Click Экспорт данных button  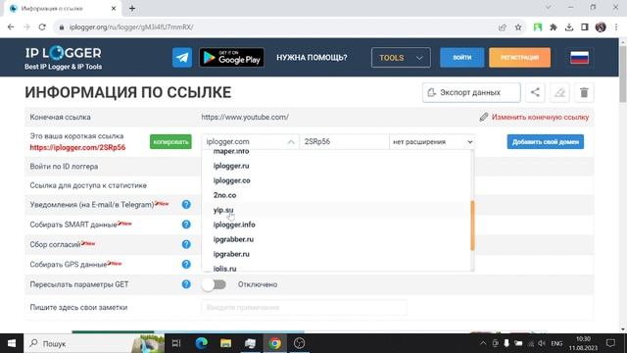pyautogui.click(x=471, y=92)
